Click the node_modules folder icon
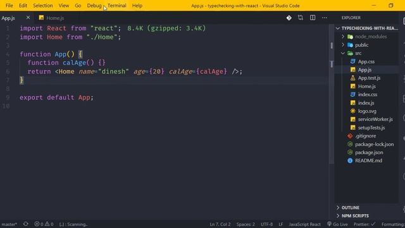The width and height of the screenshot is (405, 228). pos(350,37)
